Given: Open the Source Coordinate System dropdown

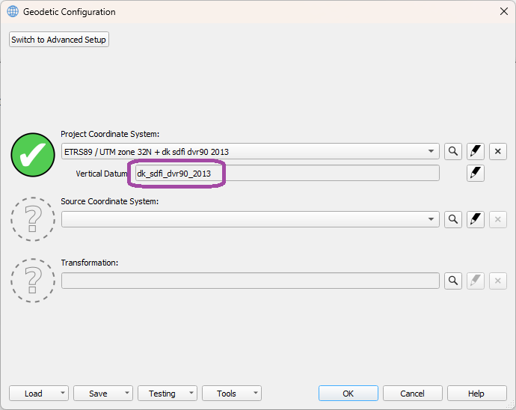Looking at the screenshot, I should coord(431,219).
